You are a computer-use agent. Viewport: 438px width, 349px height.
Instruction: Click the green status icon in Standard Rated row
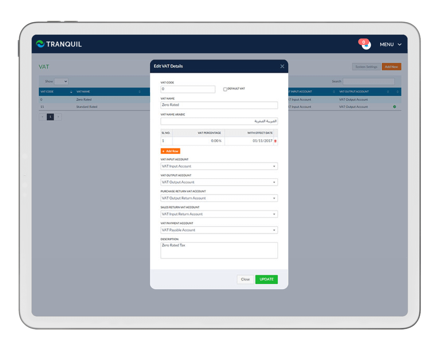pyautogui.click(x=394, y=107)
